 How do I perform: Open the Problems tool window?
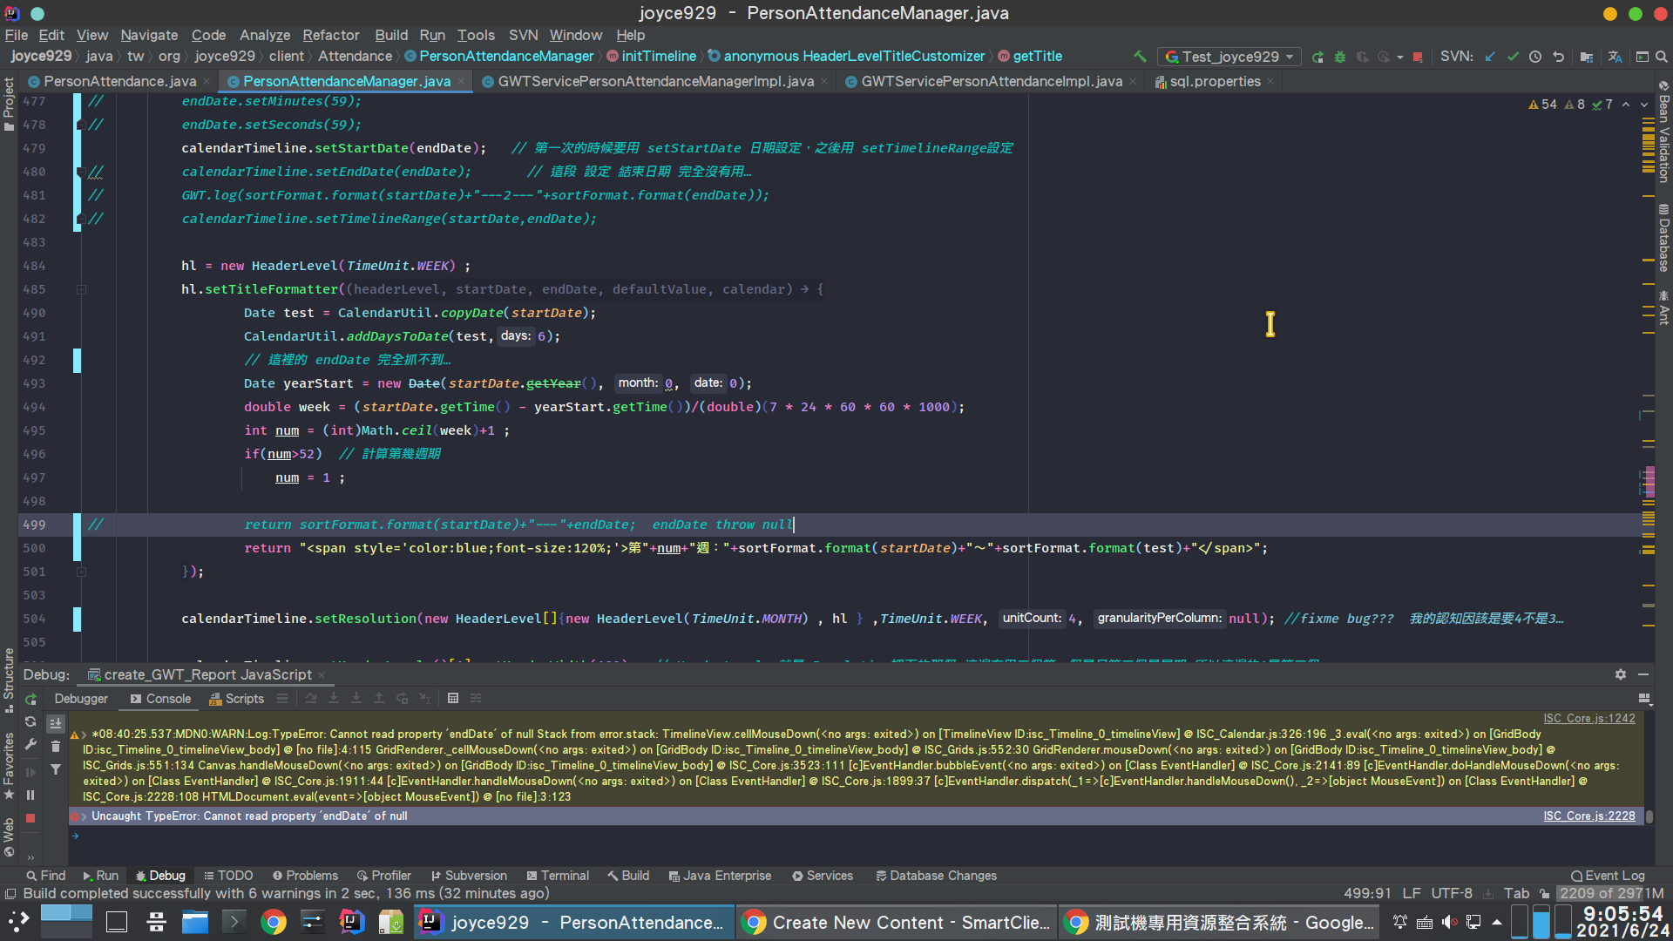click(305, 876)
